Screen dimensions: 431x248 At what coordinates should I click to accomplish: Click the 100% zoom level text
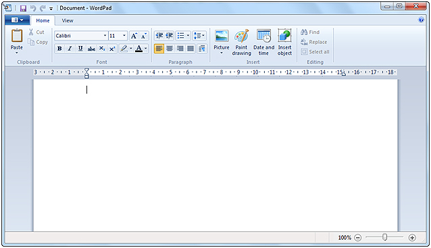pyautogui.click(x=345, y=238)
